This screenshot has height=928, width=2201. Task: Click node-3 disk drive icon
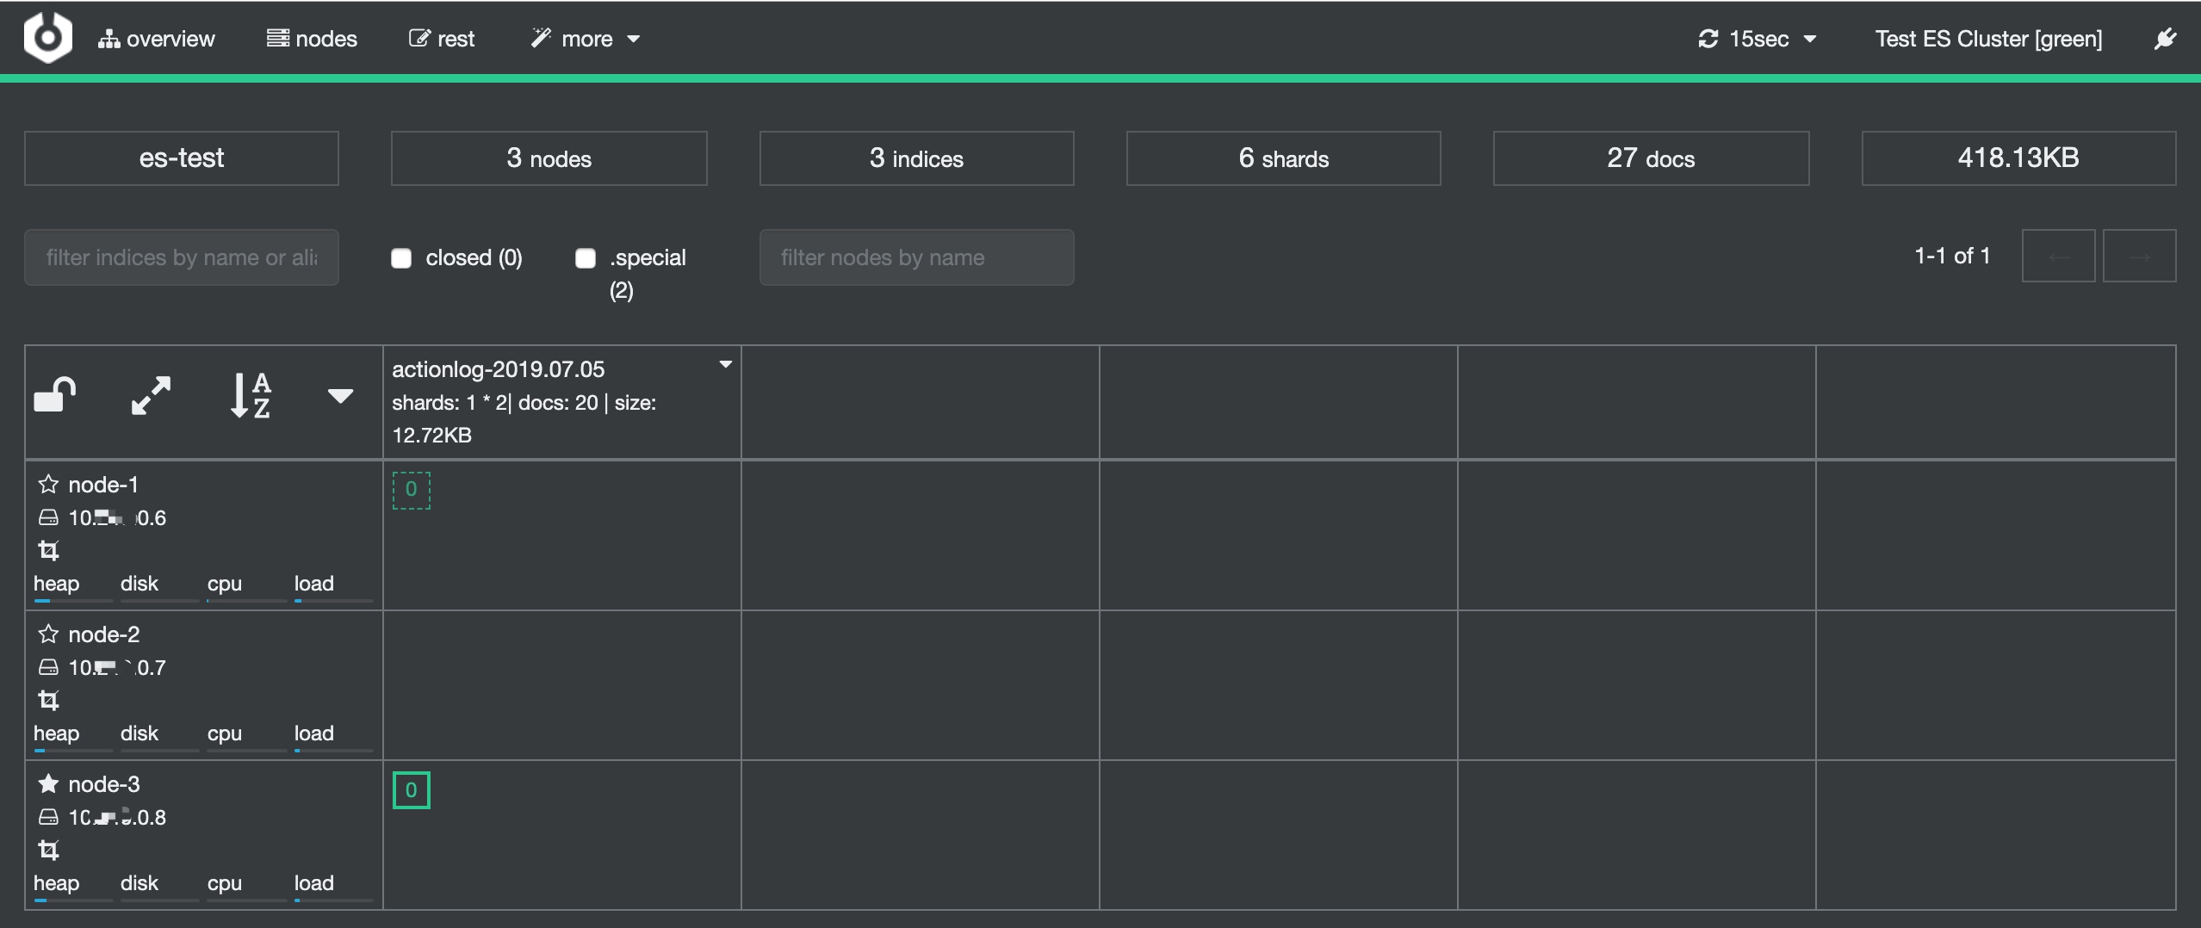coord(48,817)
